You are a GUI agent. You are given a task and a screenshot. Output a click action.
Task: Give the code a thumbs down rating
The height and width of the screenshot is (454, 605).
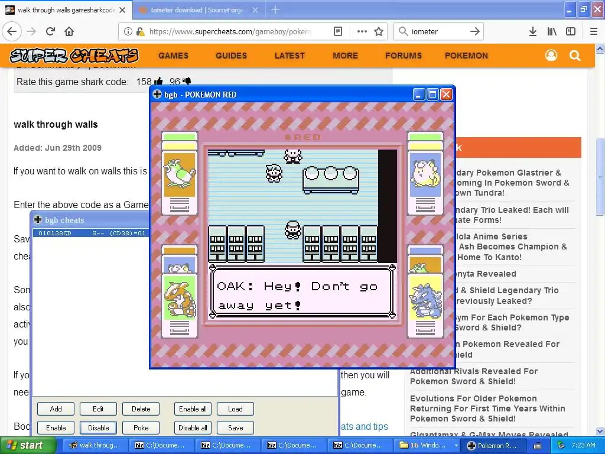point(187,81)
